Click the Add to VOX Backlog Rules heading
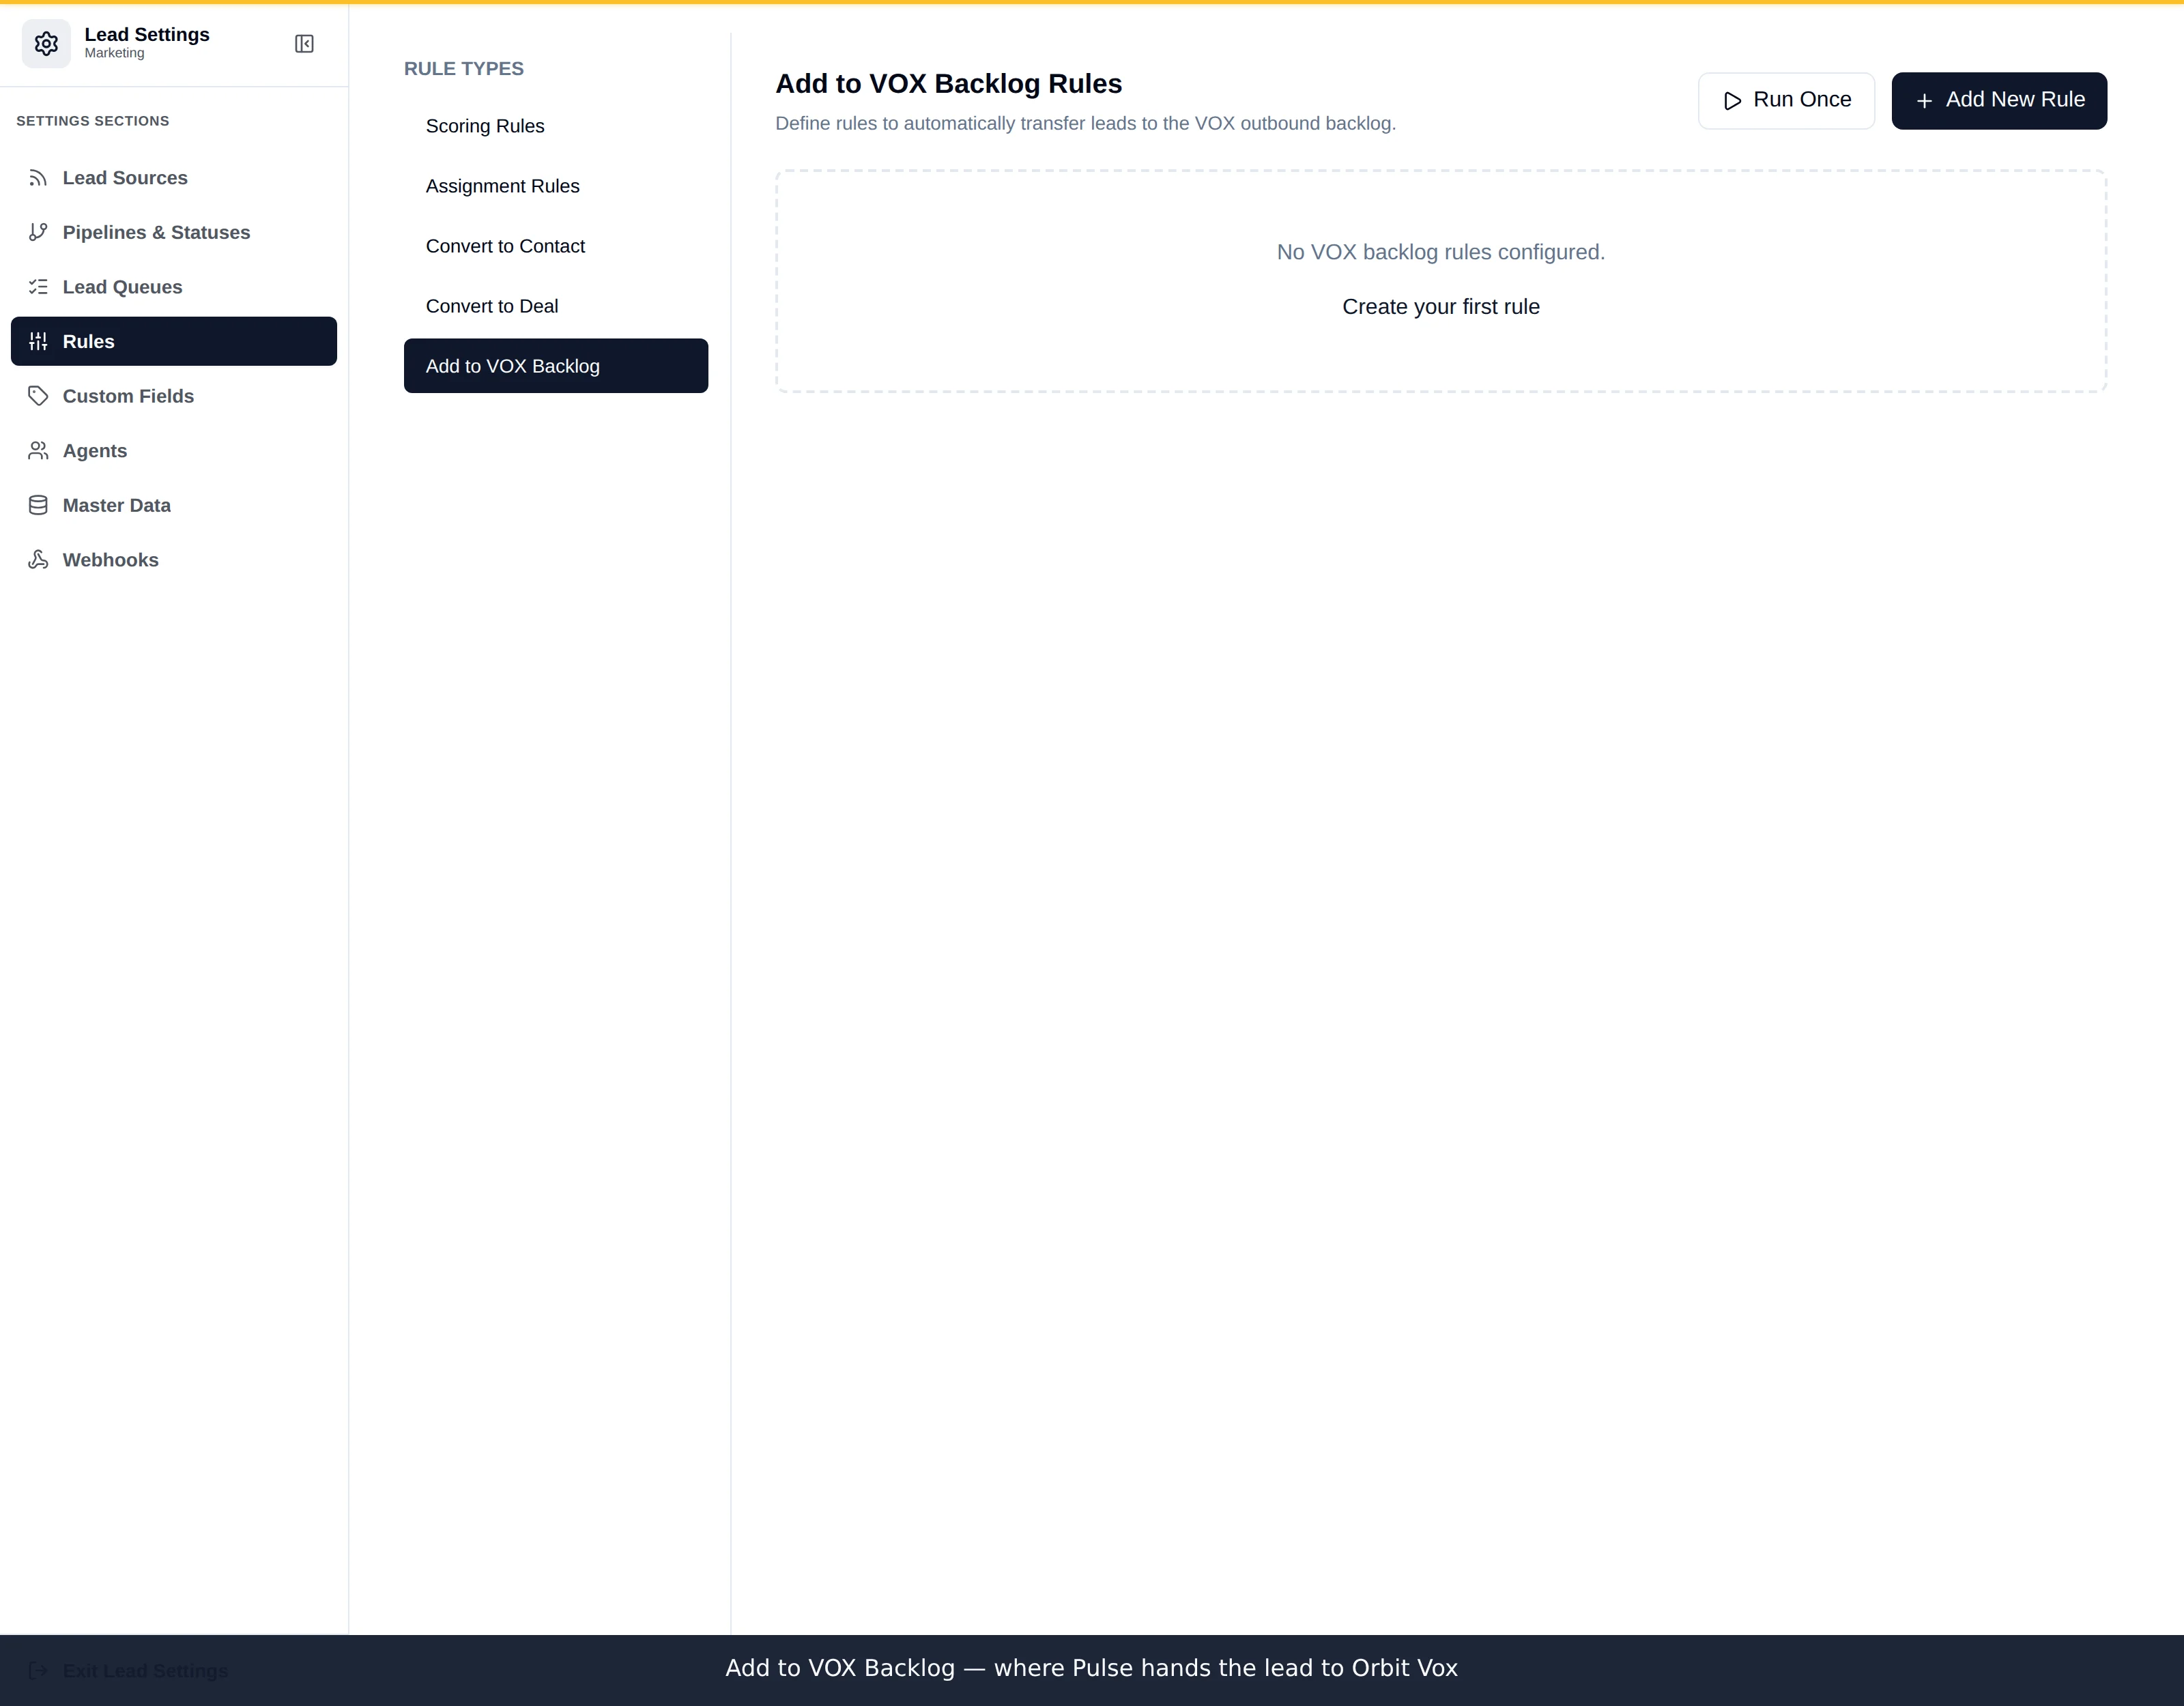Screen dimensions: 2184x1706 tap(948, 84)
